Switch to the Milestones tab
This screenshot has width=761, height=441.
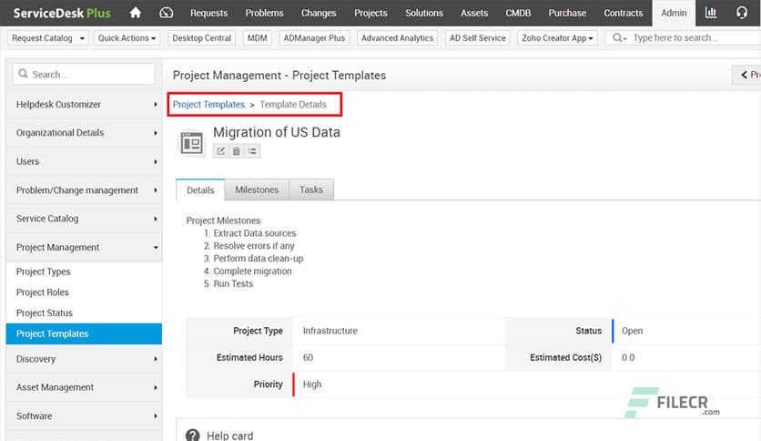pos(257,190)
